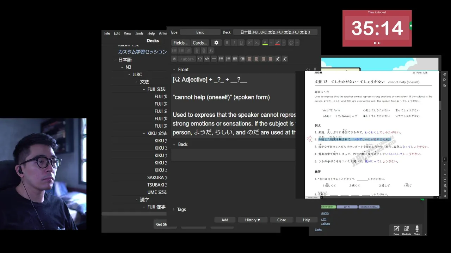Image resolution: width=451 pixels, height=253 pixels.
Task: Apply subscript formatting
Action: pyautogui.click(x=257, y=43)
